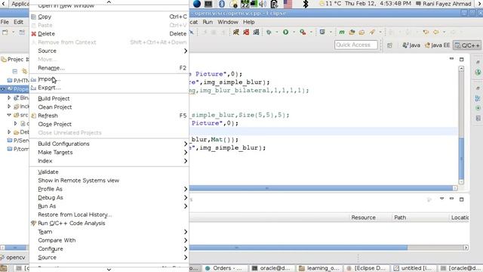Open the Debug button dropdown arrow
This screenshot has width=483, height=272.
[x=277, y=32]
